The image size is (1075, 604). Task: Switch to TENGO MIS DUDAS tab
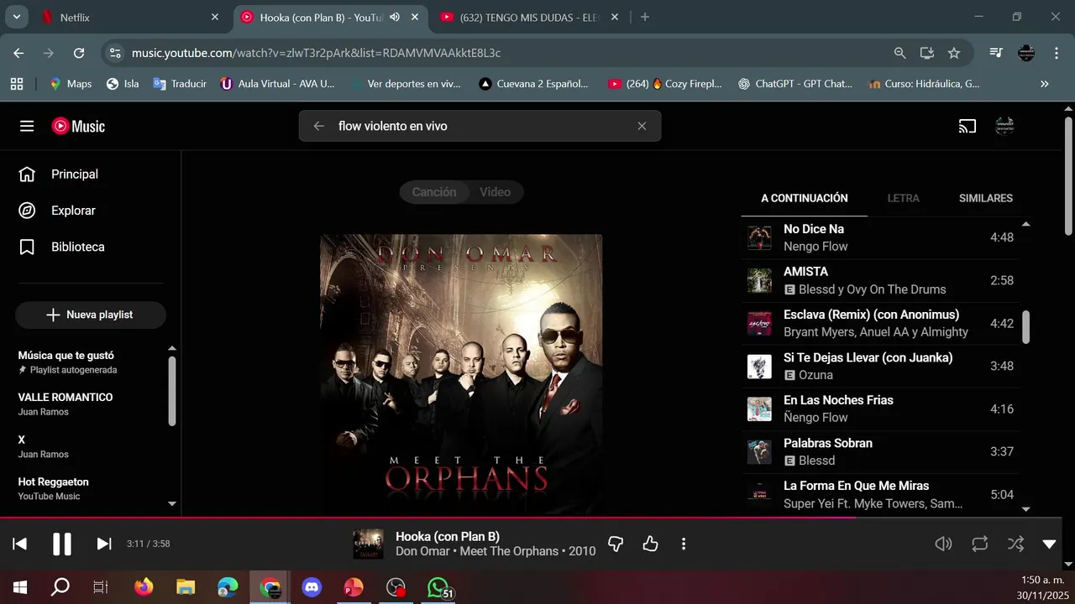point(531,17)
